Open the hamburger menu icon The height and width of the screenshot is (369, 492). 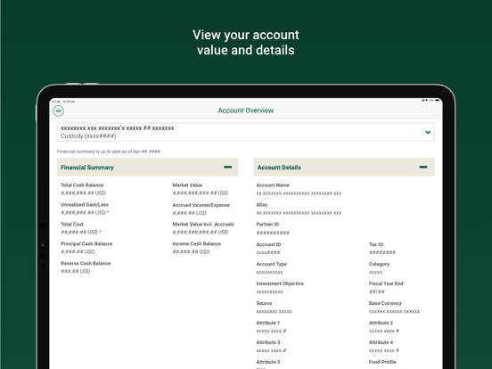(x=58, y=111)
